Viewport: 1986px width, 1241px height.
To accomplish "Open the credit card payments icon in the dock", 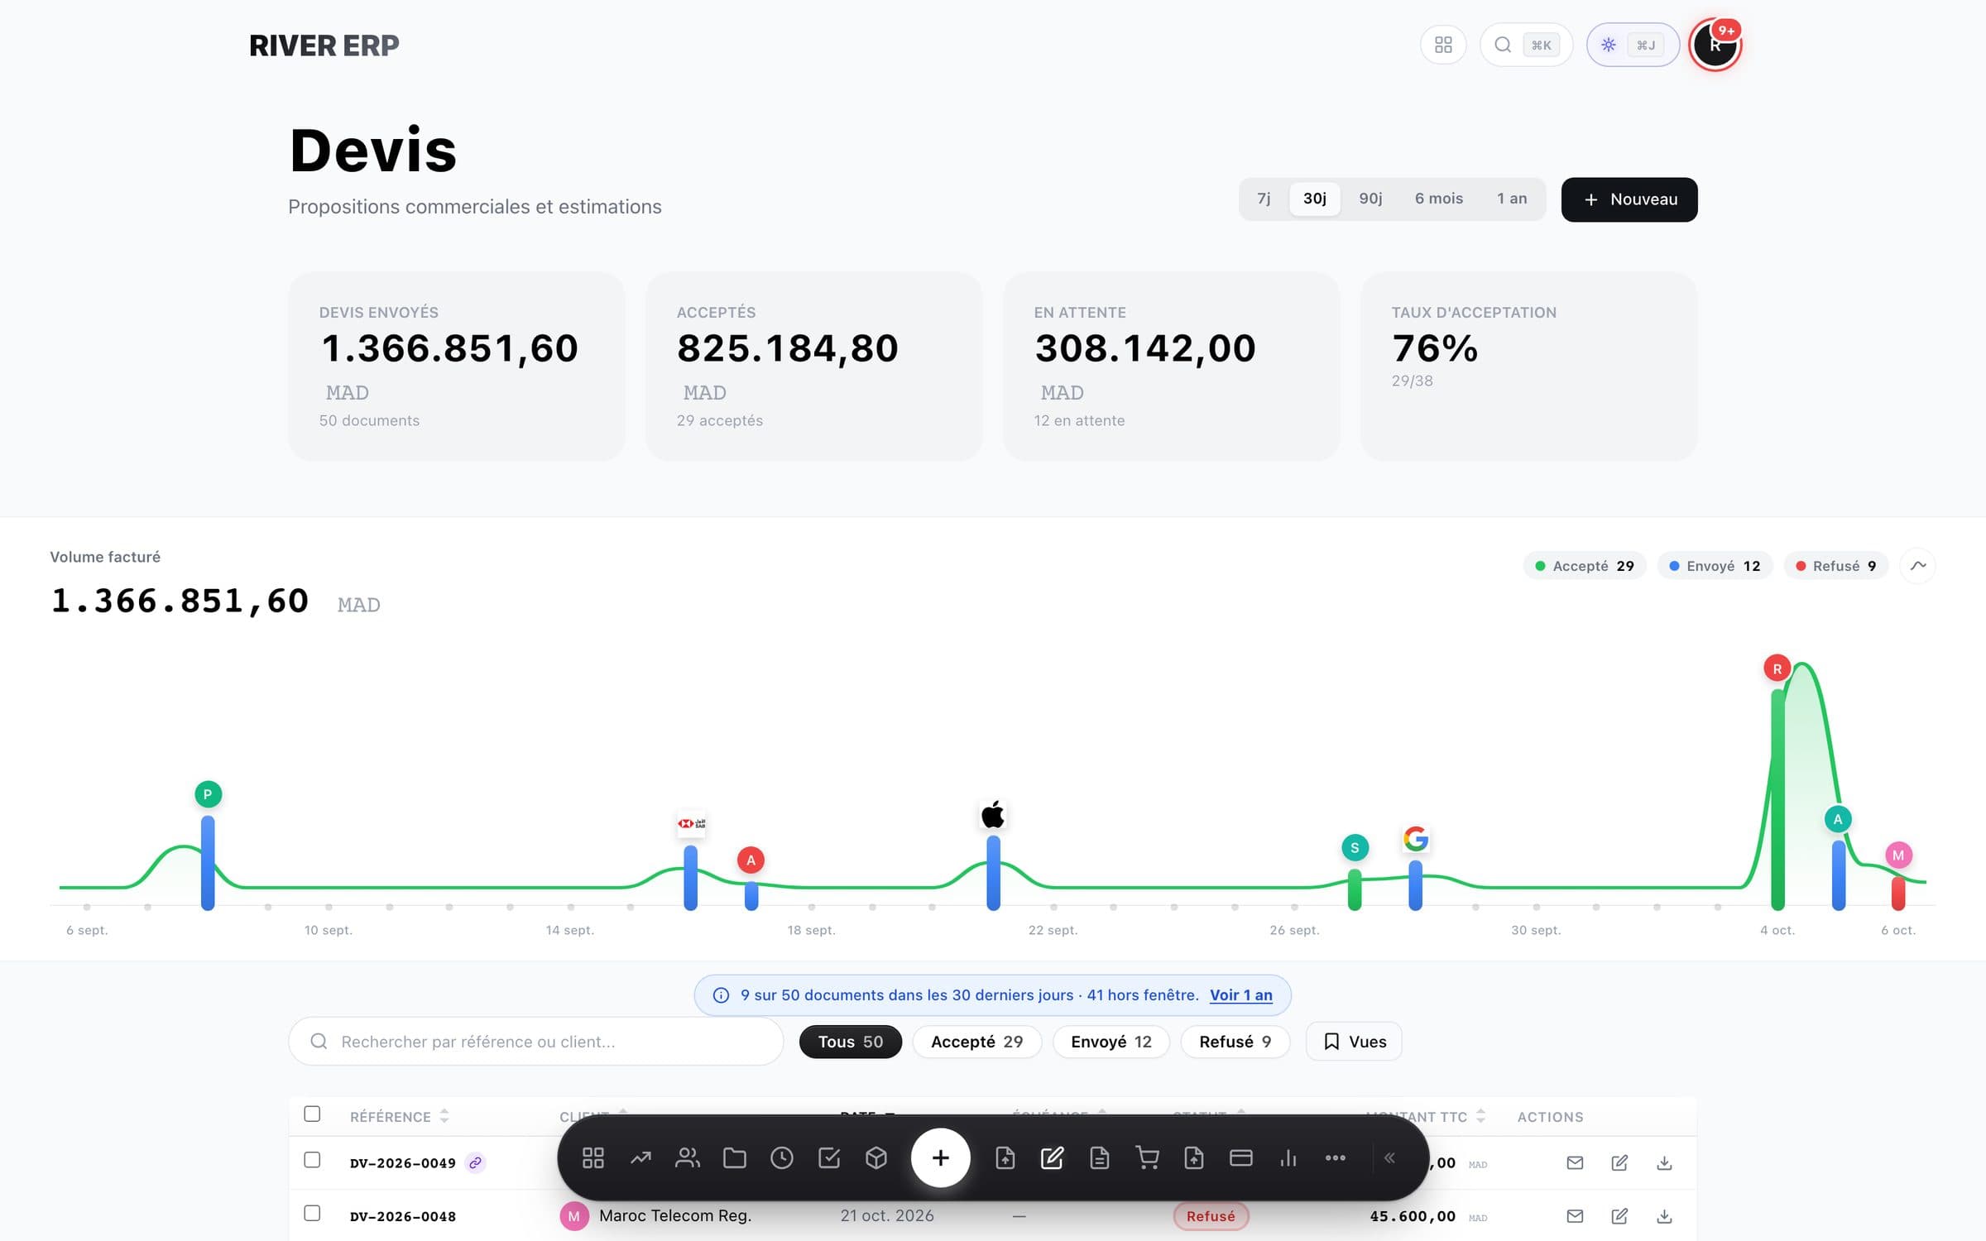I will (x=1241, y=1157).
